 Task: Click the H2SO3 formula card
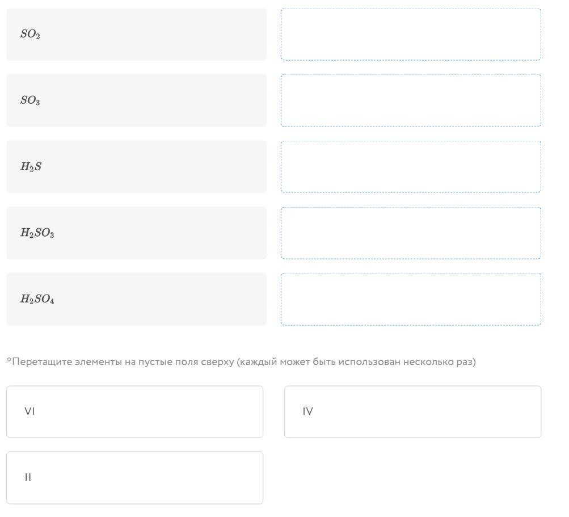(x=137, y=233)
